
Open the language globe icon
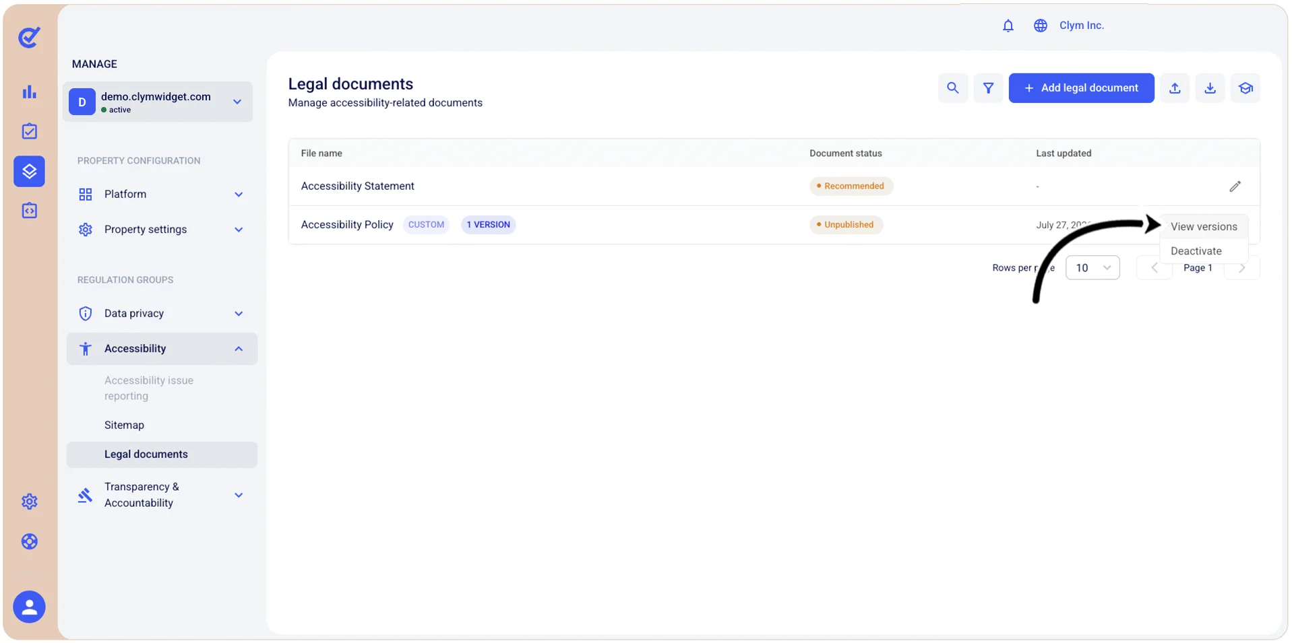coord(1040,26)
